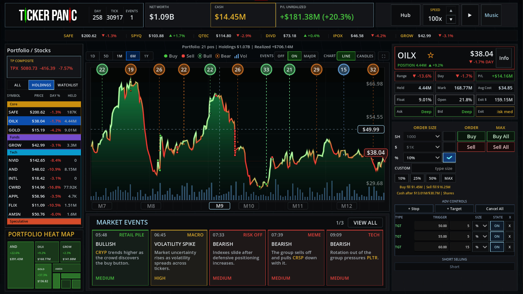Click the custom order size field
523x294 pixels.
pos(433,168)
